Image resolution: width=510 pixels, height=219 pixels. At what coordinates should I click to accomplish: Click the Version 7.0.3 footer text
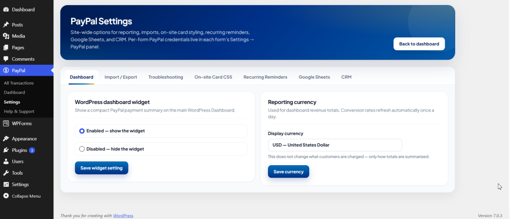coord(490,216)
